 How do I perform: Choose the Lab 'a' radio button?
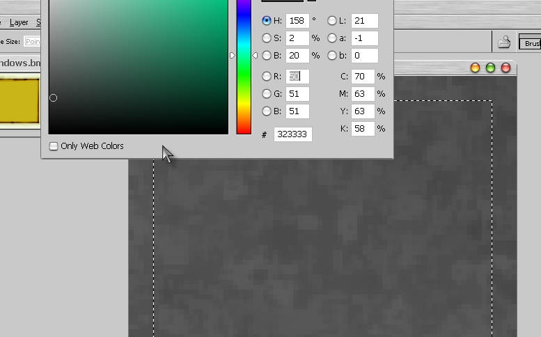tap(332, 38)
